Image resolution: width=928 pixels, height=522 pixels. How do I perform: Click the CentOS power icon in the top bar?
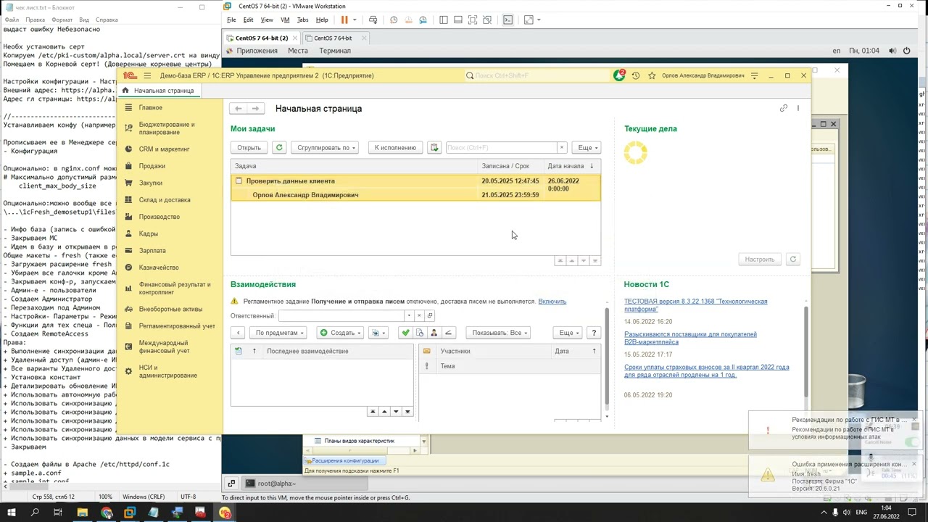coord(906,51)
